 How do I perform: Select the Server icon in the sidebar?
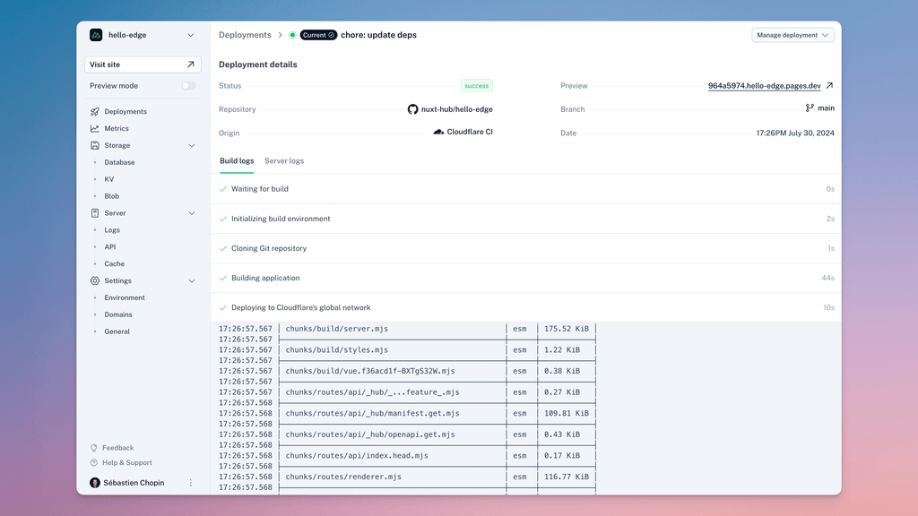click(x=94, y=212)
